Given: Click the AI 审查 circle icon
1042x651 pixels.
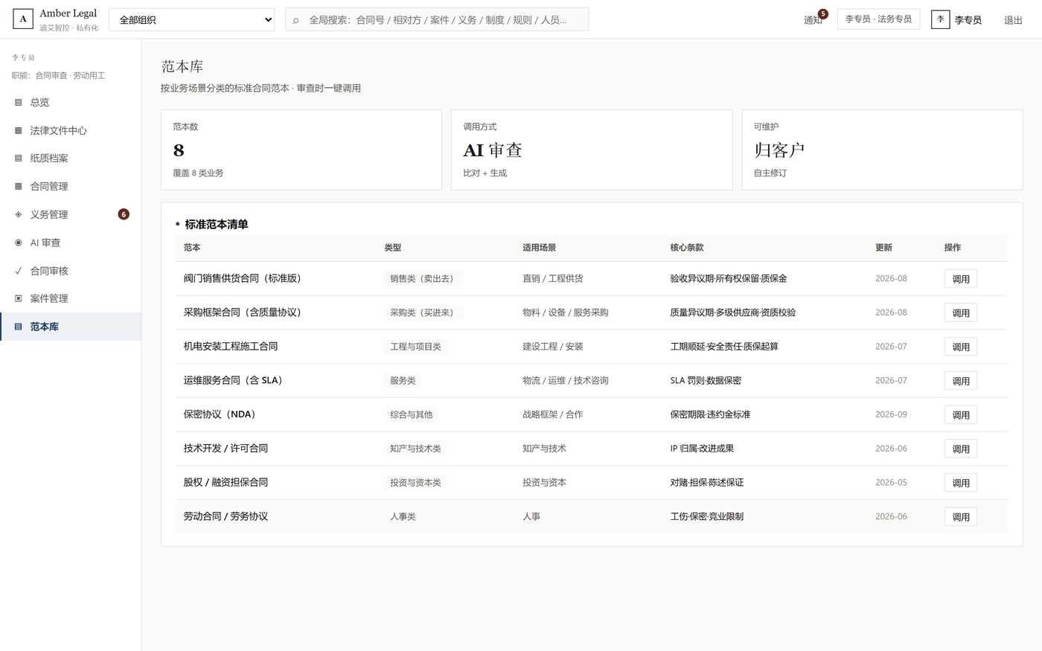Looking at the screenshot, I should point(19,243).
